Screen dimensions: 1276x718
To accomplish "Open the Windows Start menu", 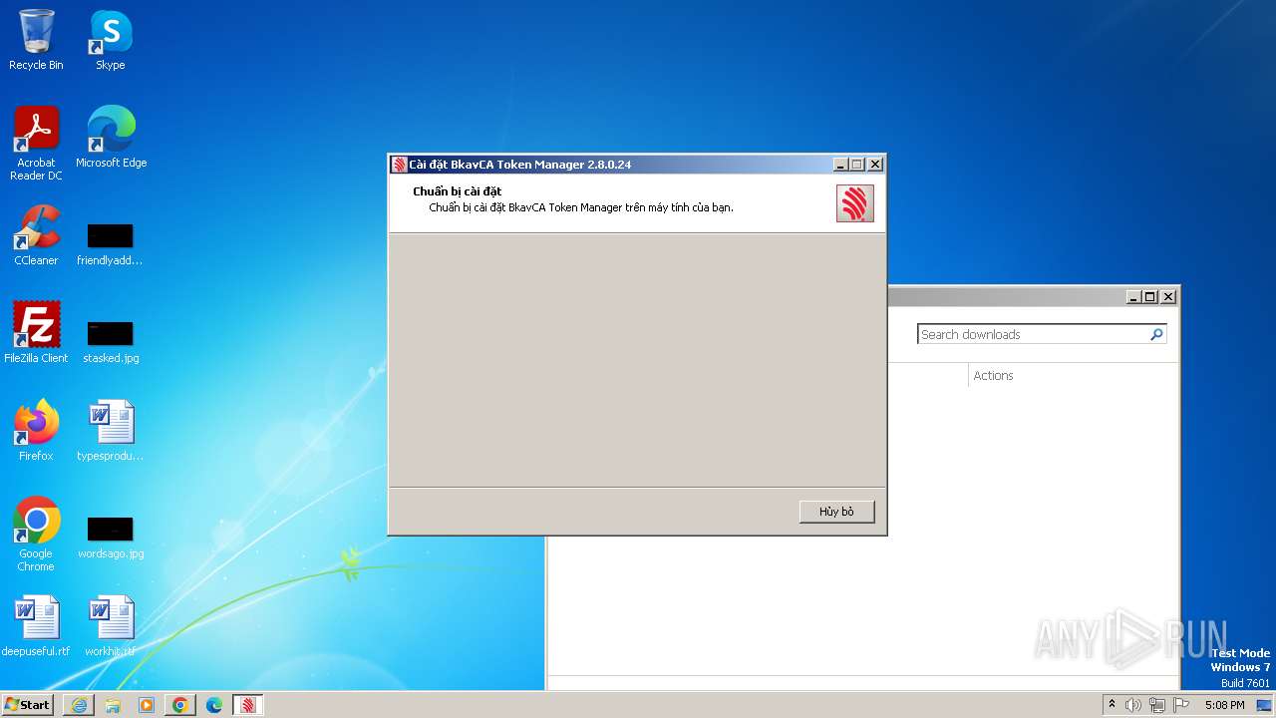I will [27, 705].
